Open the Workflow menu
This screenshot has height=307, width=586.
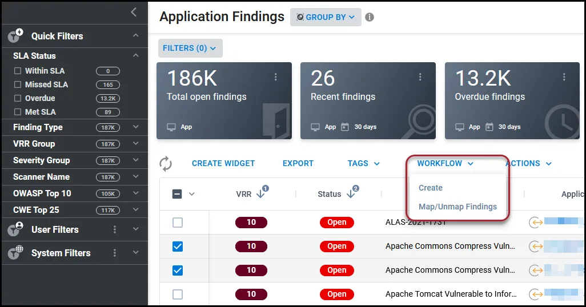click(x=445, y=164)
